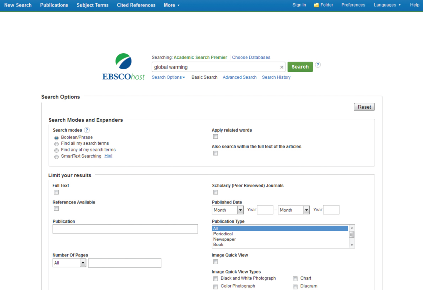
Task: Check Scholarly (Peer Reviewed) Journals box
Action: tap(215, 192)
